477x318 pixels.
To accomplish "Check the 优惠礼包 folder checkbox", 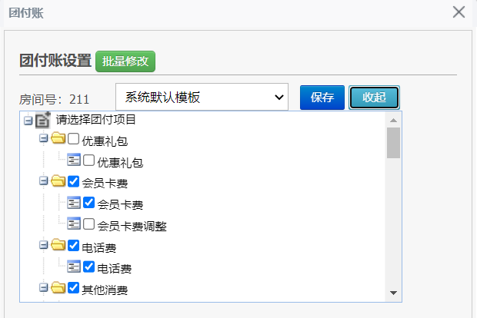I will point(73,138).
